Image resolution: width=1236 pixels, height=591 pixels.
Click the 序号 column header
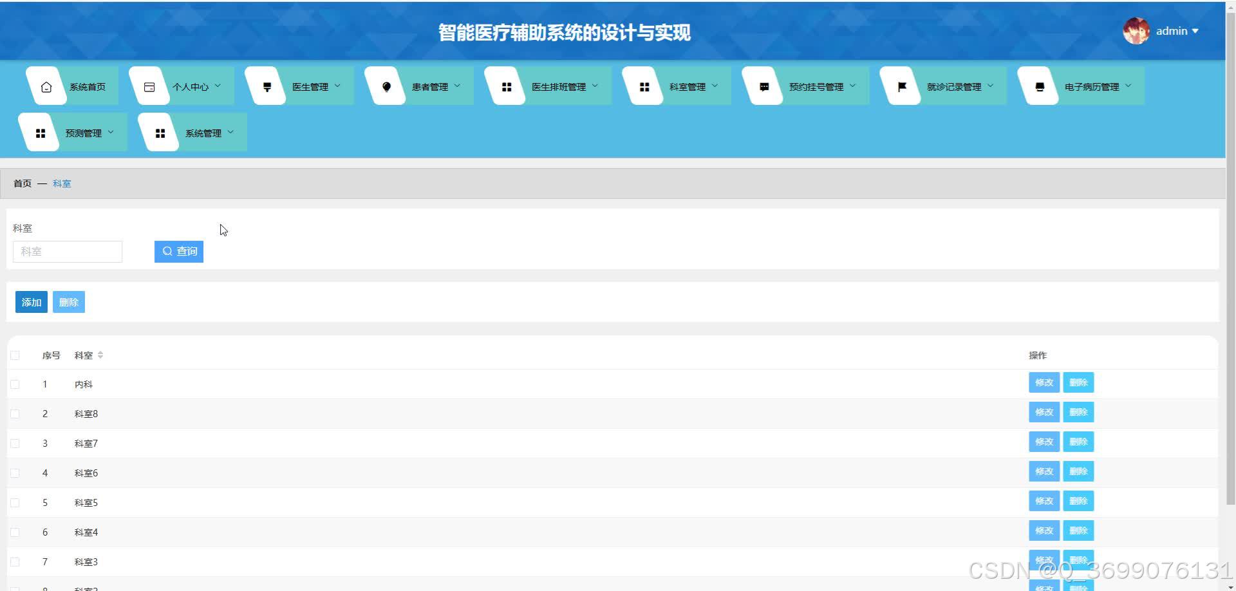[x=51, y=355]
